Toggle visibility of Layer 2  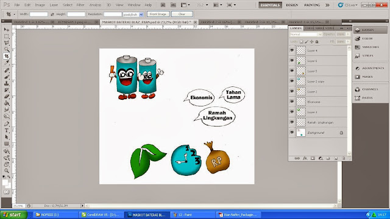point(292,91)
